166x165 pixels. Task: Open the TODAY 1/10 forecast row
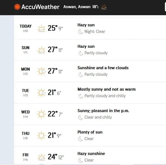25,28
